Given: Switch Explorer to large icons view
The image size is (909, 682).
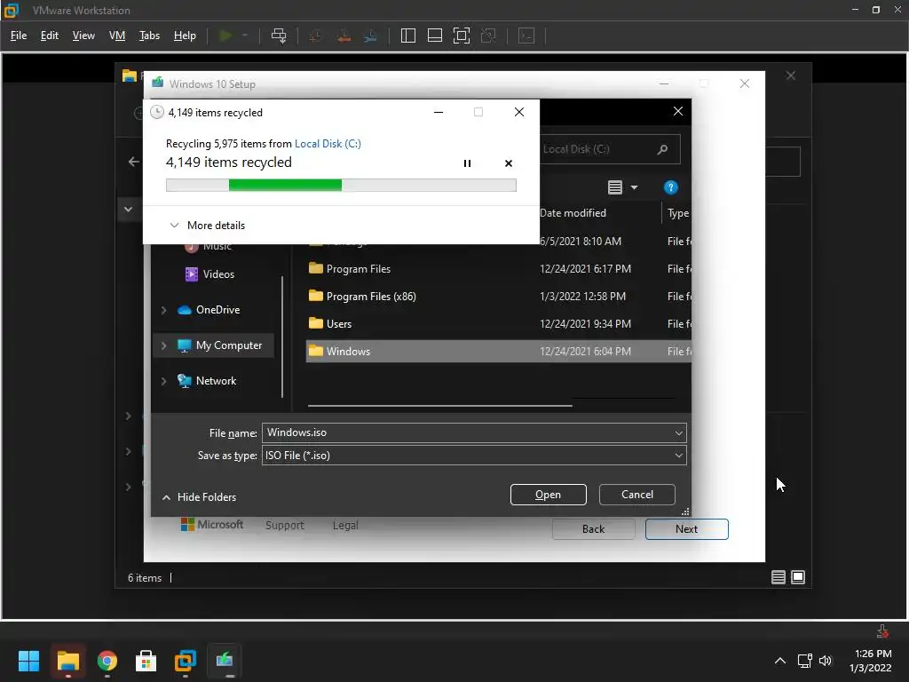Looking at the screenshot, I should [x=798, y=577].
